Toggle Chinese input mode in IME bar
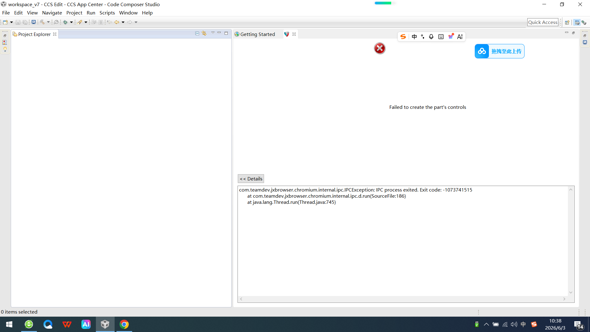This screenshot has height=332, width=590. tap(414, 37)
